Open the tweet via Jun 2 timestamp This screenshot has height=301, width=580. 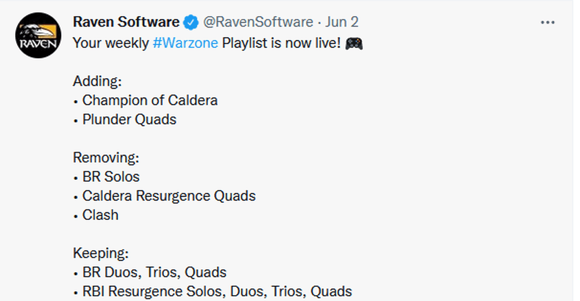(x=342, y=22)
